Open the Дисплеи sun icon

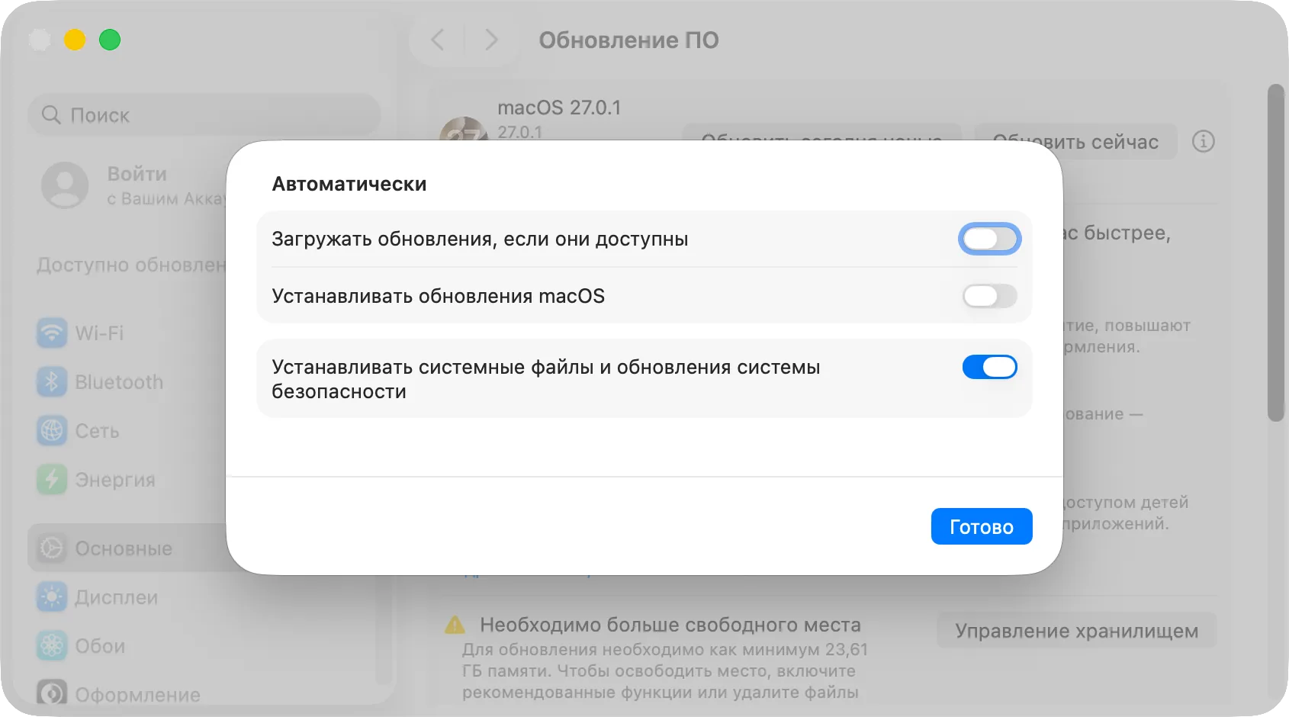pos(52,597)
